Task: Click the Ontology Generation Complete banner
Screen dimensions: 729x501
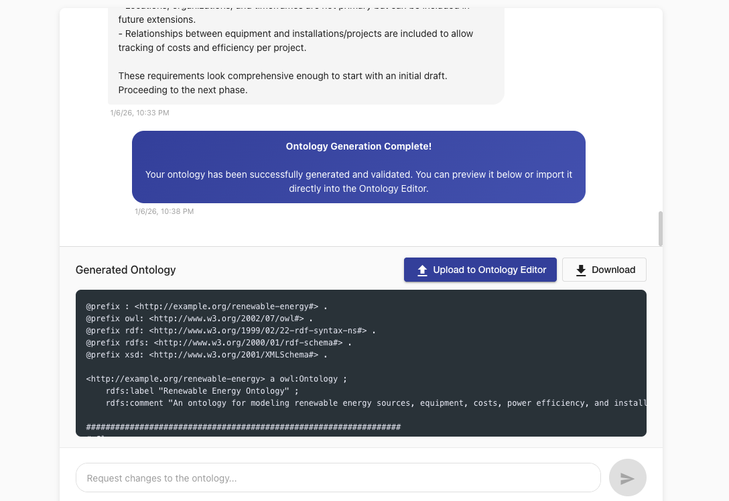Action: (358, 167)
